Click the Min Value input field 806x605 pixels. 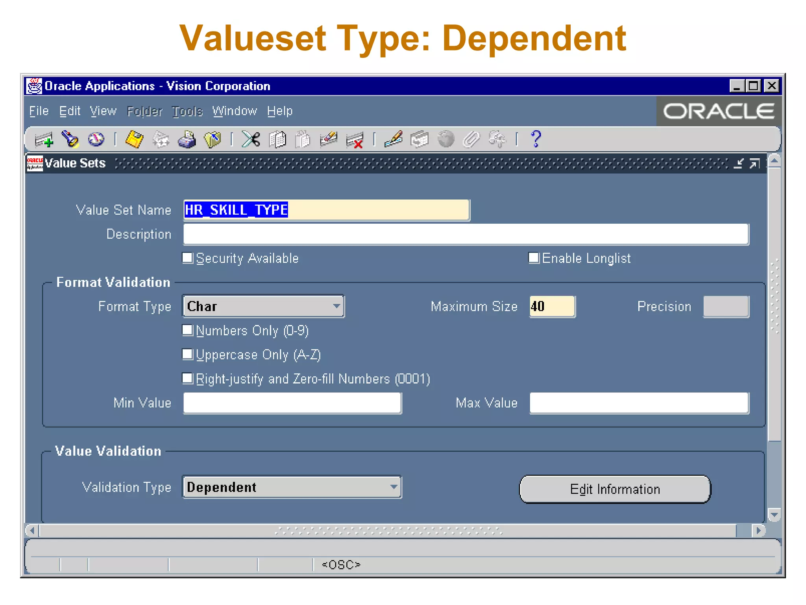pos(292,403)
